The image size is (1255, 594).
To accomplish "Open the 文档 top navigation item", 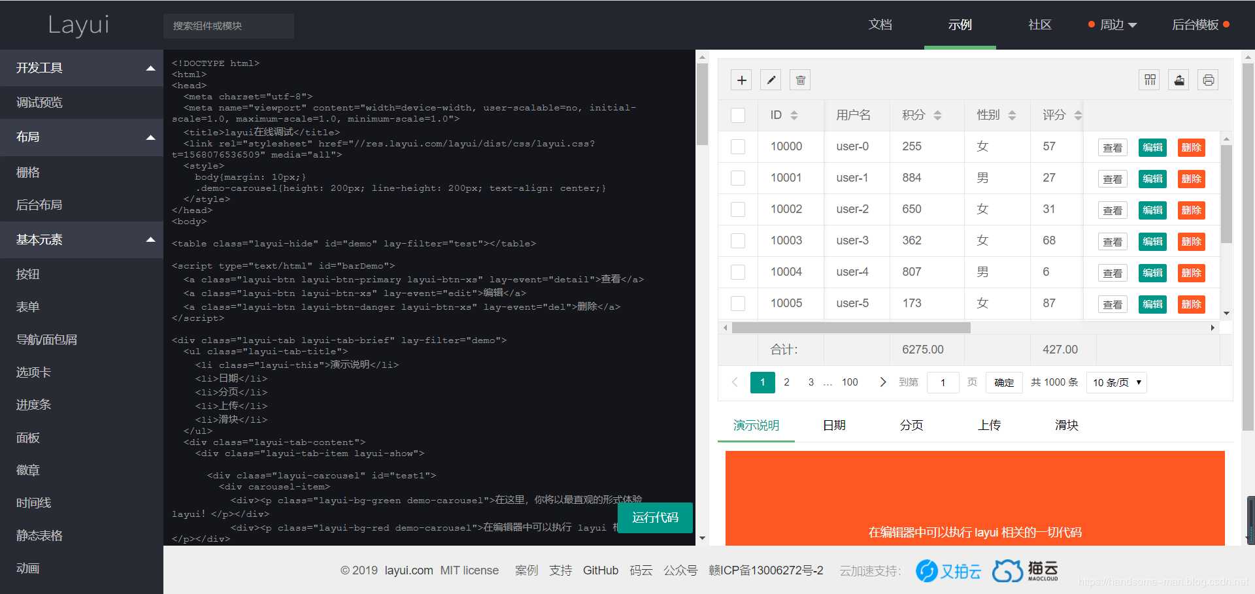I will point(880,25).
